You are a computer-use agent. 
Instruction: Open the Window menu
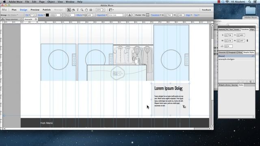click(x=70, y=2)
